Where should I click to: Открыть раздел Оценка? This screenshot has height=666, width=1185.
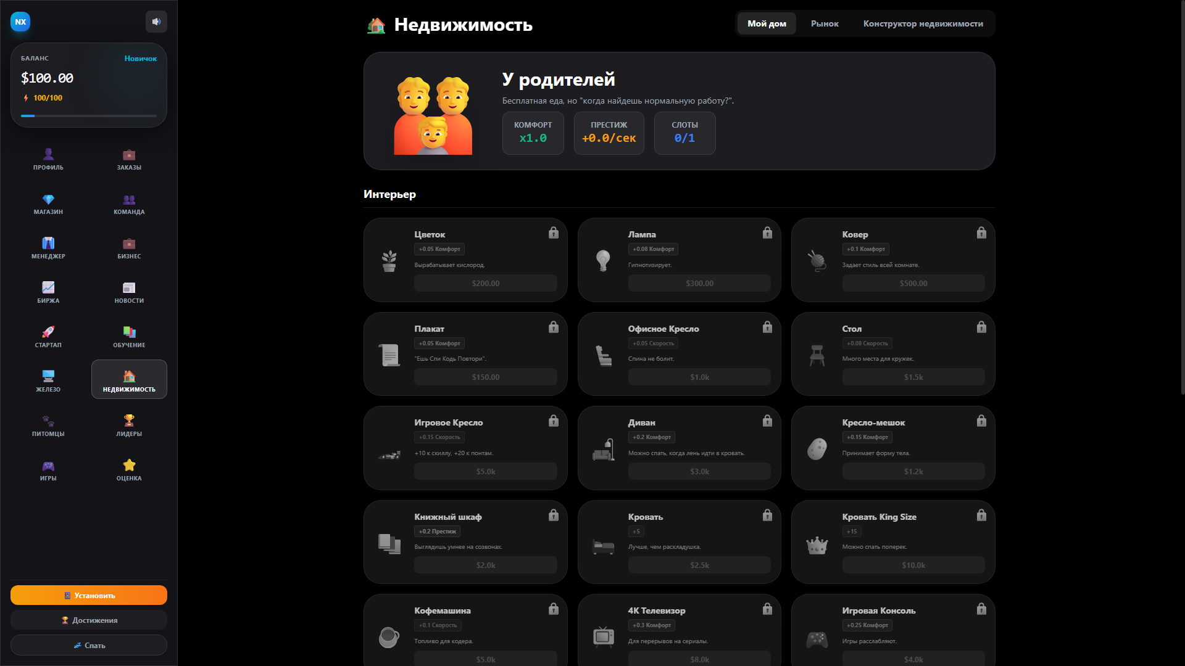[x=129, y=470]
